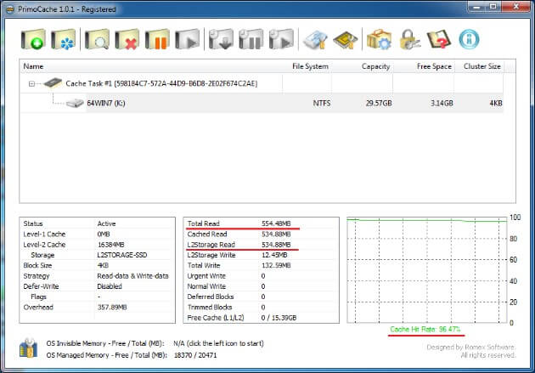Click Cached Read 534.88MB value
The height and width of the screenshot is (373, 535).
pyautogui.click(x=276, y=235)
